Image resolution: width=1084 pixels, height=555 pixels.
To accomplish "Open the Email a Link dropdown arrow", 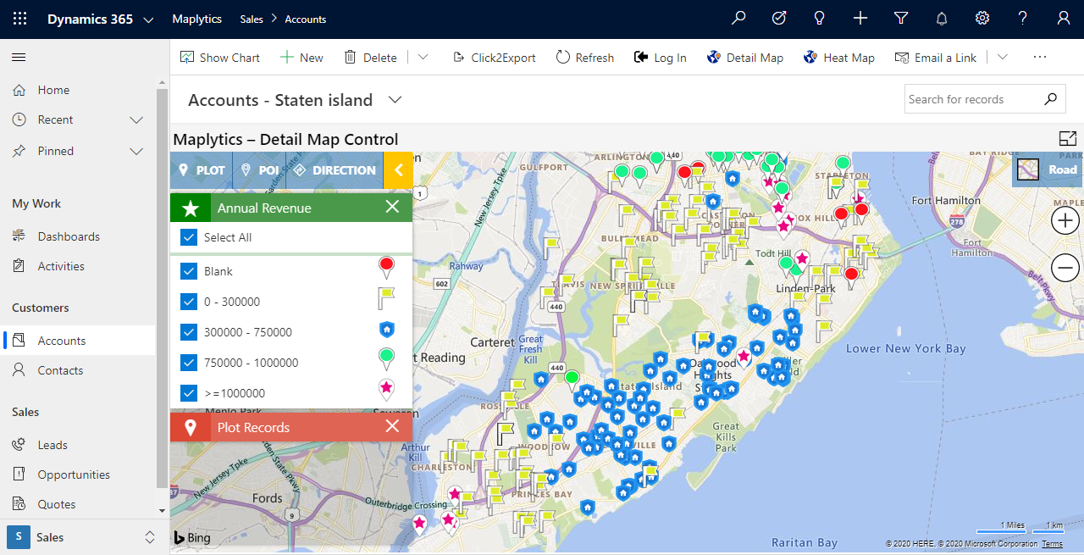I will tap(1003, 58).
